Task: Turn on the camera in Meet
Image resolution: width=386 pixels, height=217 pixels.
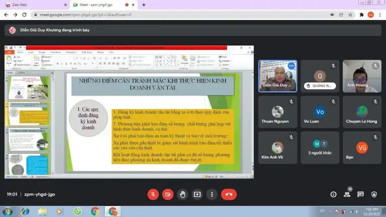Action: (168, 194)
